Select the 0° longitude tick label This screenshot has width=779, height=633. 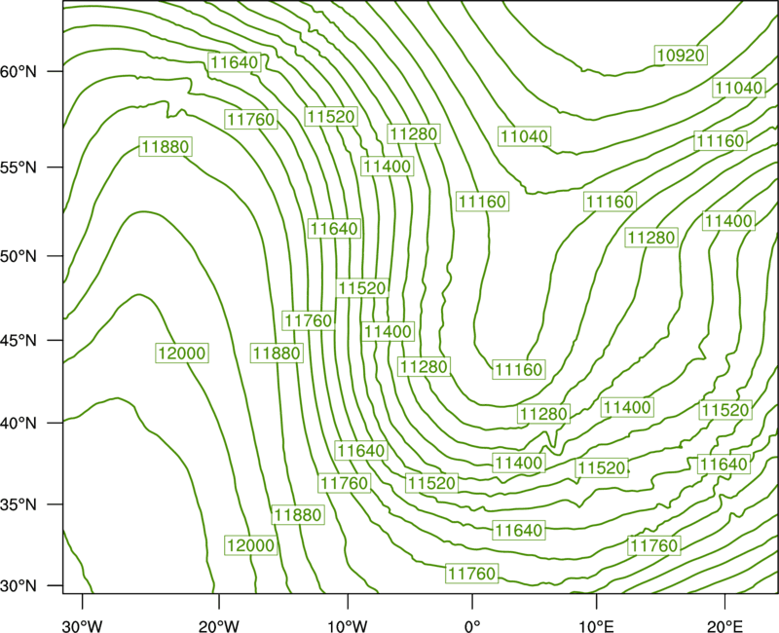[x=472, y=625]
